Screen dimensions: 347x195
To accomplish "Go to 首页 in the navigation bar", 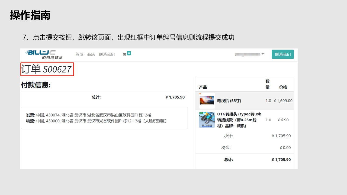I will 79,54.
